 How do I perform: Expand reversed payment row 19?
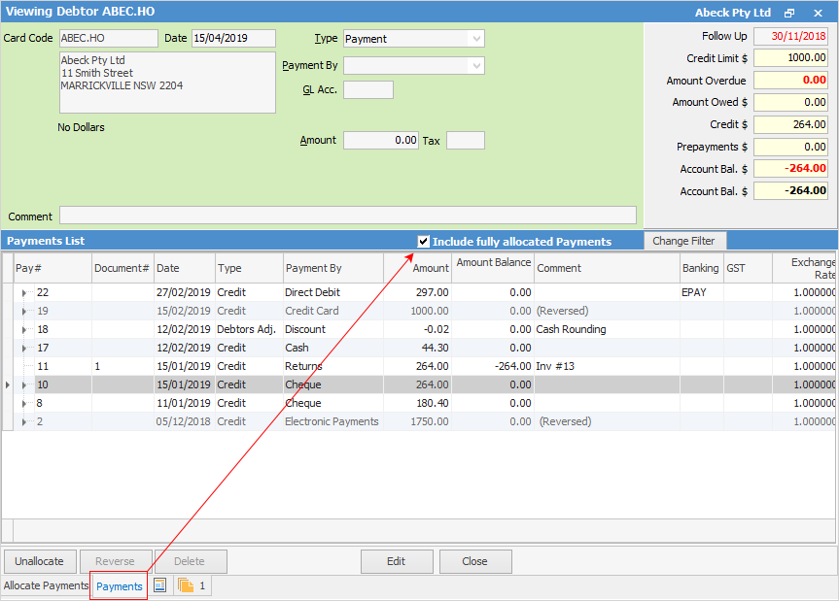tap(24, 311)
